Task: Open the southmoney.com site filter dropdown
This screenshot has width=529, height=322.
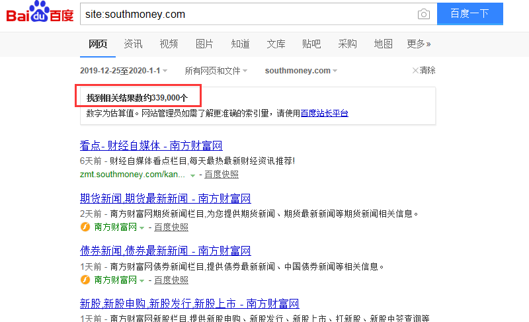Action: [x=302, y=71]
